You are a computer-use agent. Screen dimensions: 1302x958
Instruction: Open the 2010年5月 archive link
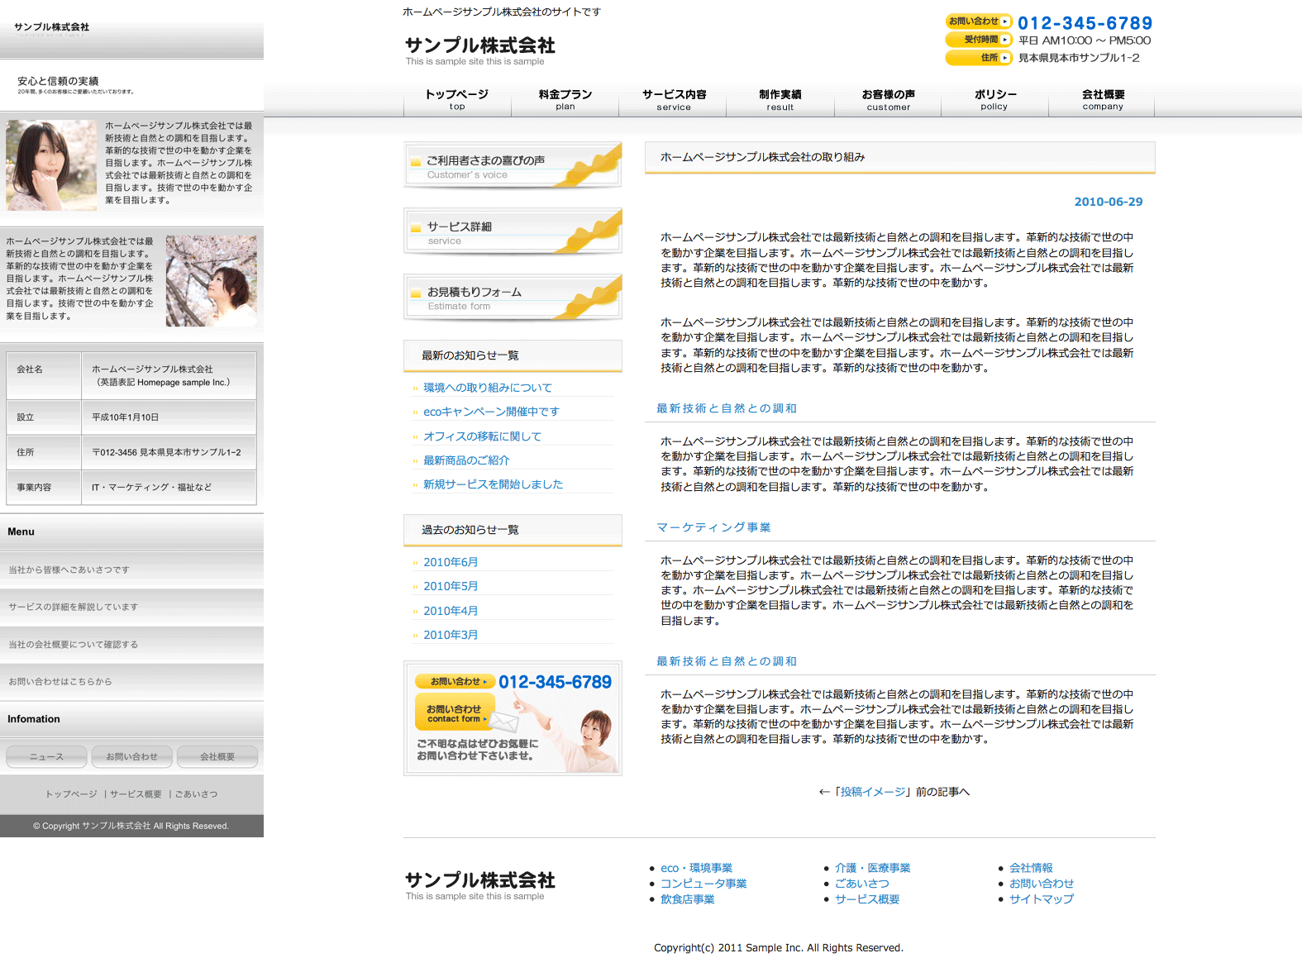coord(451,586)
